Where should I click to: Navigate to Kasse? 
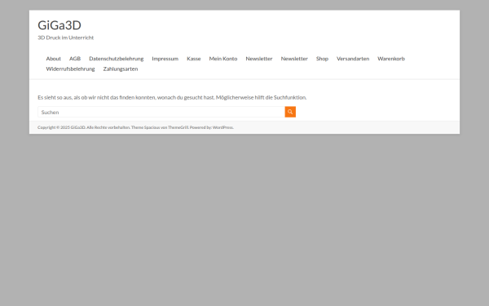pyautogui.click(x=194, y=59)
